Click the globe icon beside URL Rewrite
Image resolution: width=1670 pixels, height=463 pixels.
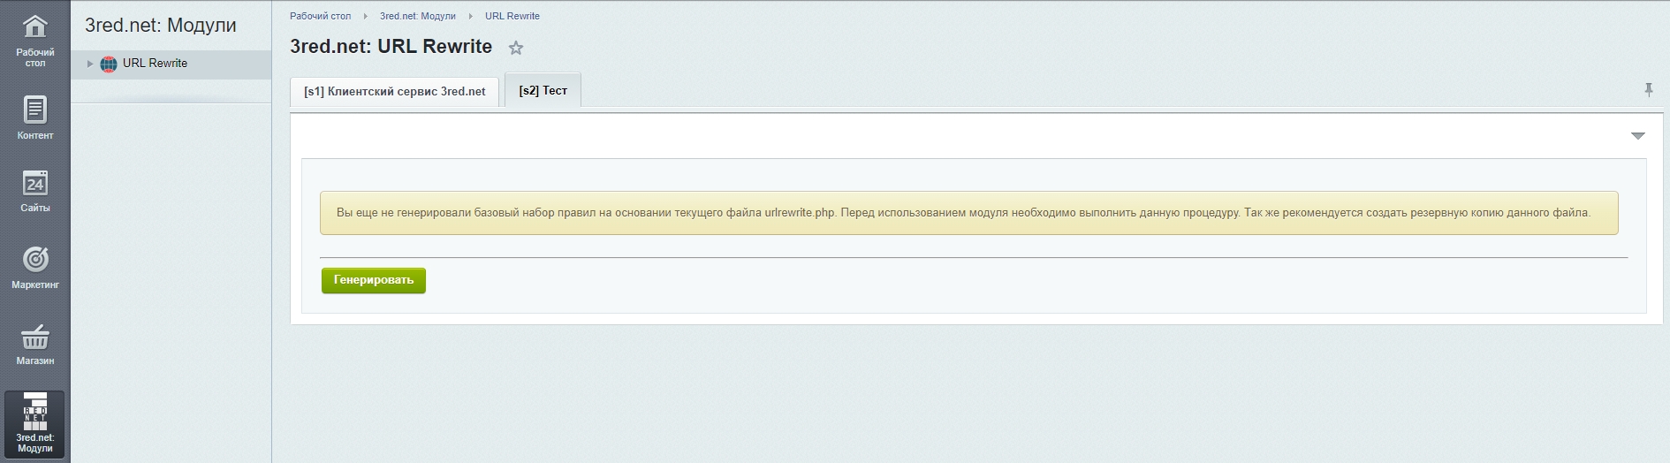(109, 64)
